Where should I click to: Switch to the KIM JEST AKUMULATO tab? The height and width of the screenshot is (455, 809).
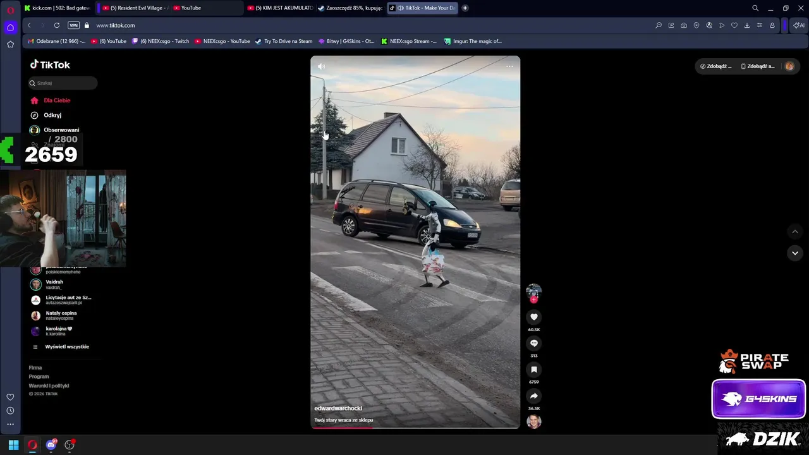(x=279, y=8)
